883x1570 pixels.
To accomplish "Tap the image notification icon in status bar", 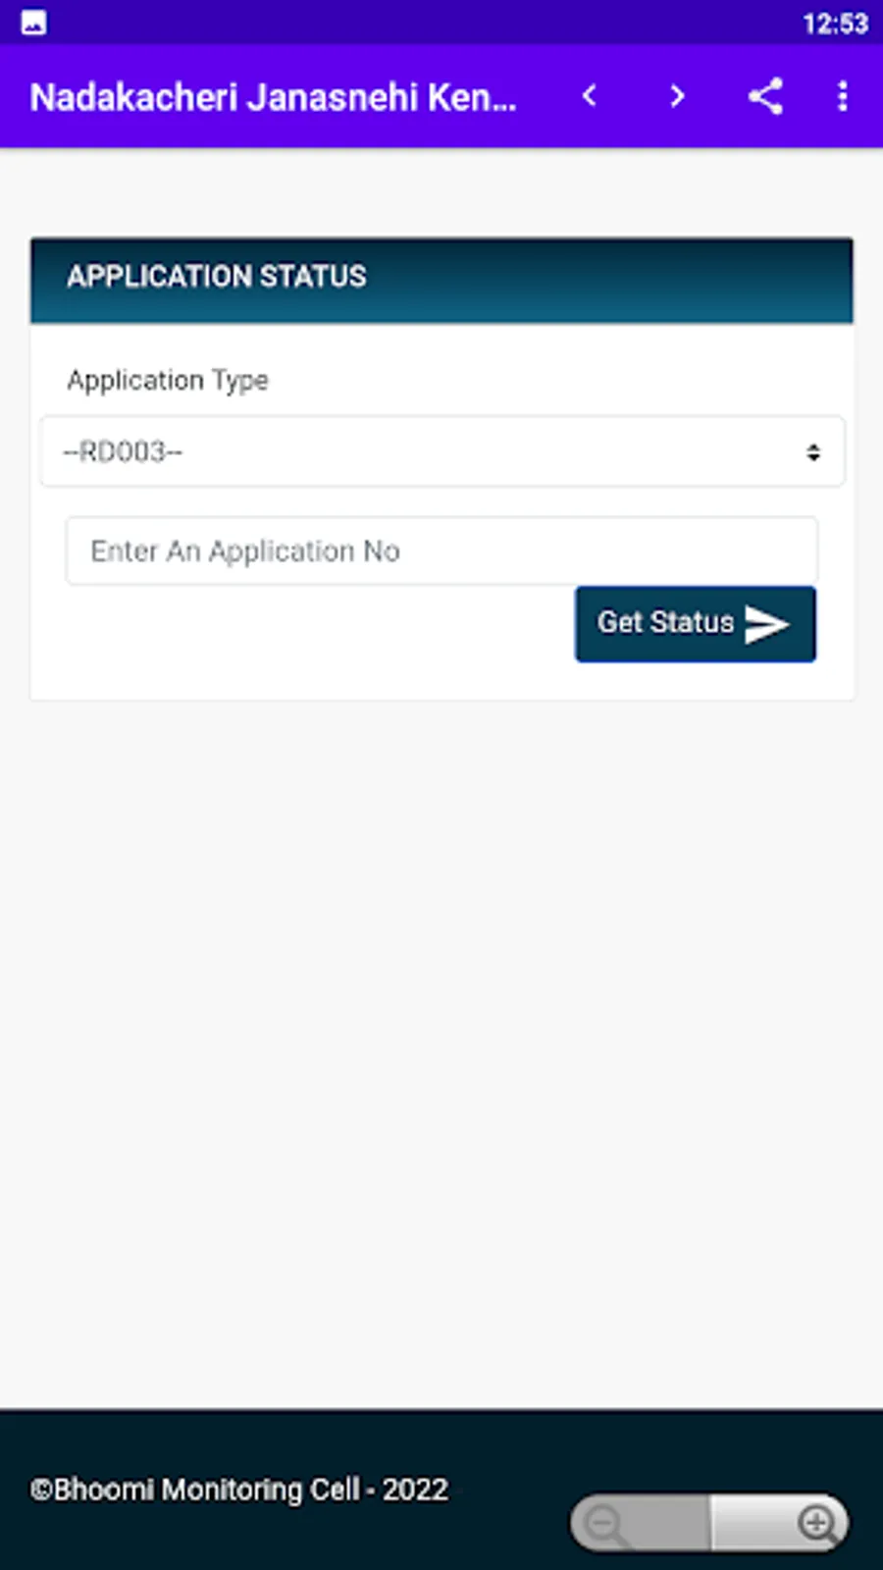I will 33,23.
